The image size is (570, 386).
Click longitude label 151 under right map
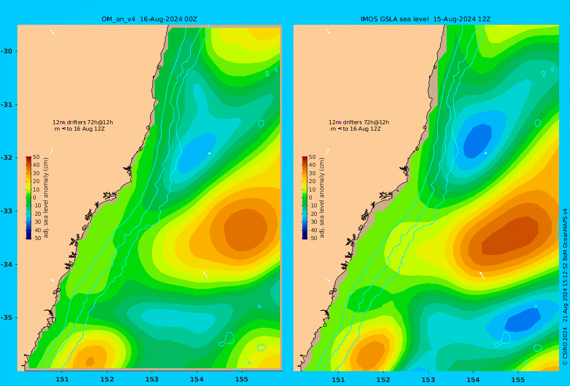tap(339, 380)
